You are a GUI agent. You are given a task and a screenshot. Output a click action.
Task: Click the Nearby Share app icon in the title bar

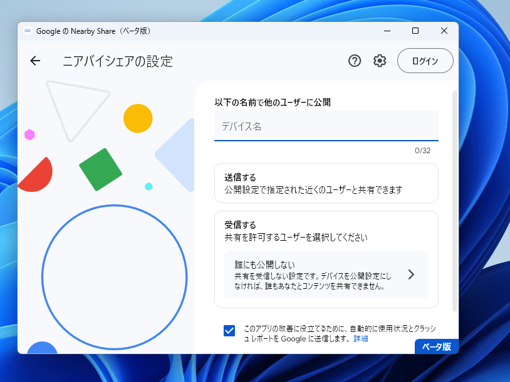click(x=28, y=31)
